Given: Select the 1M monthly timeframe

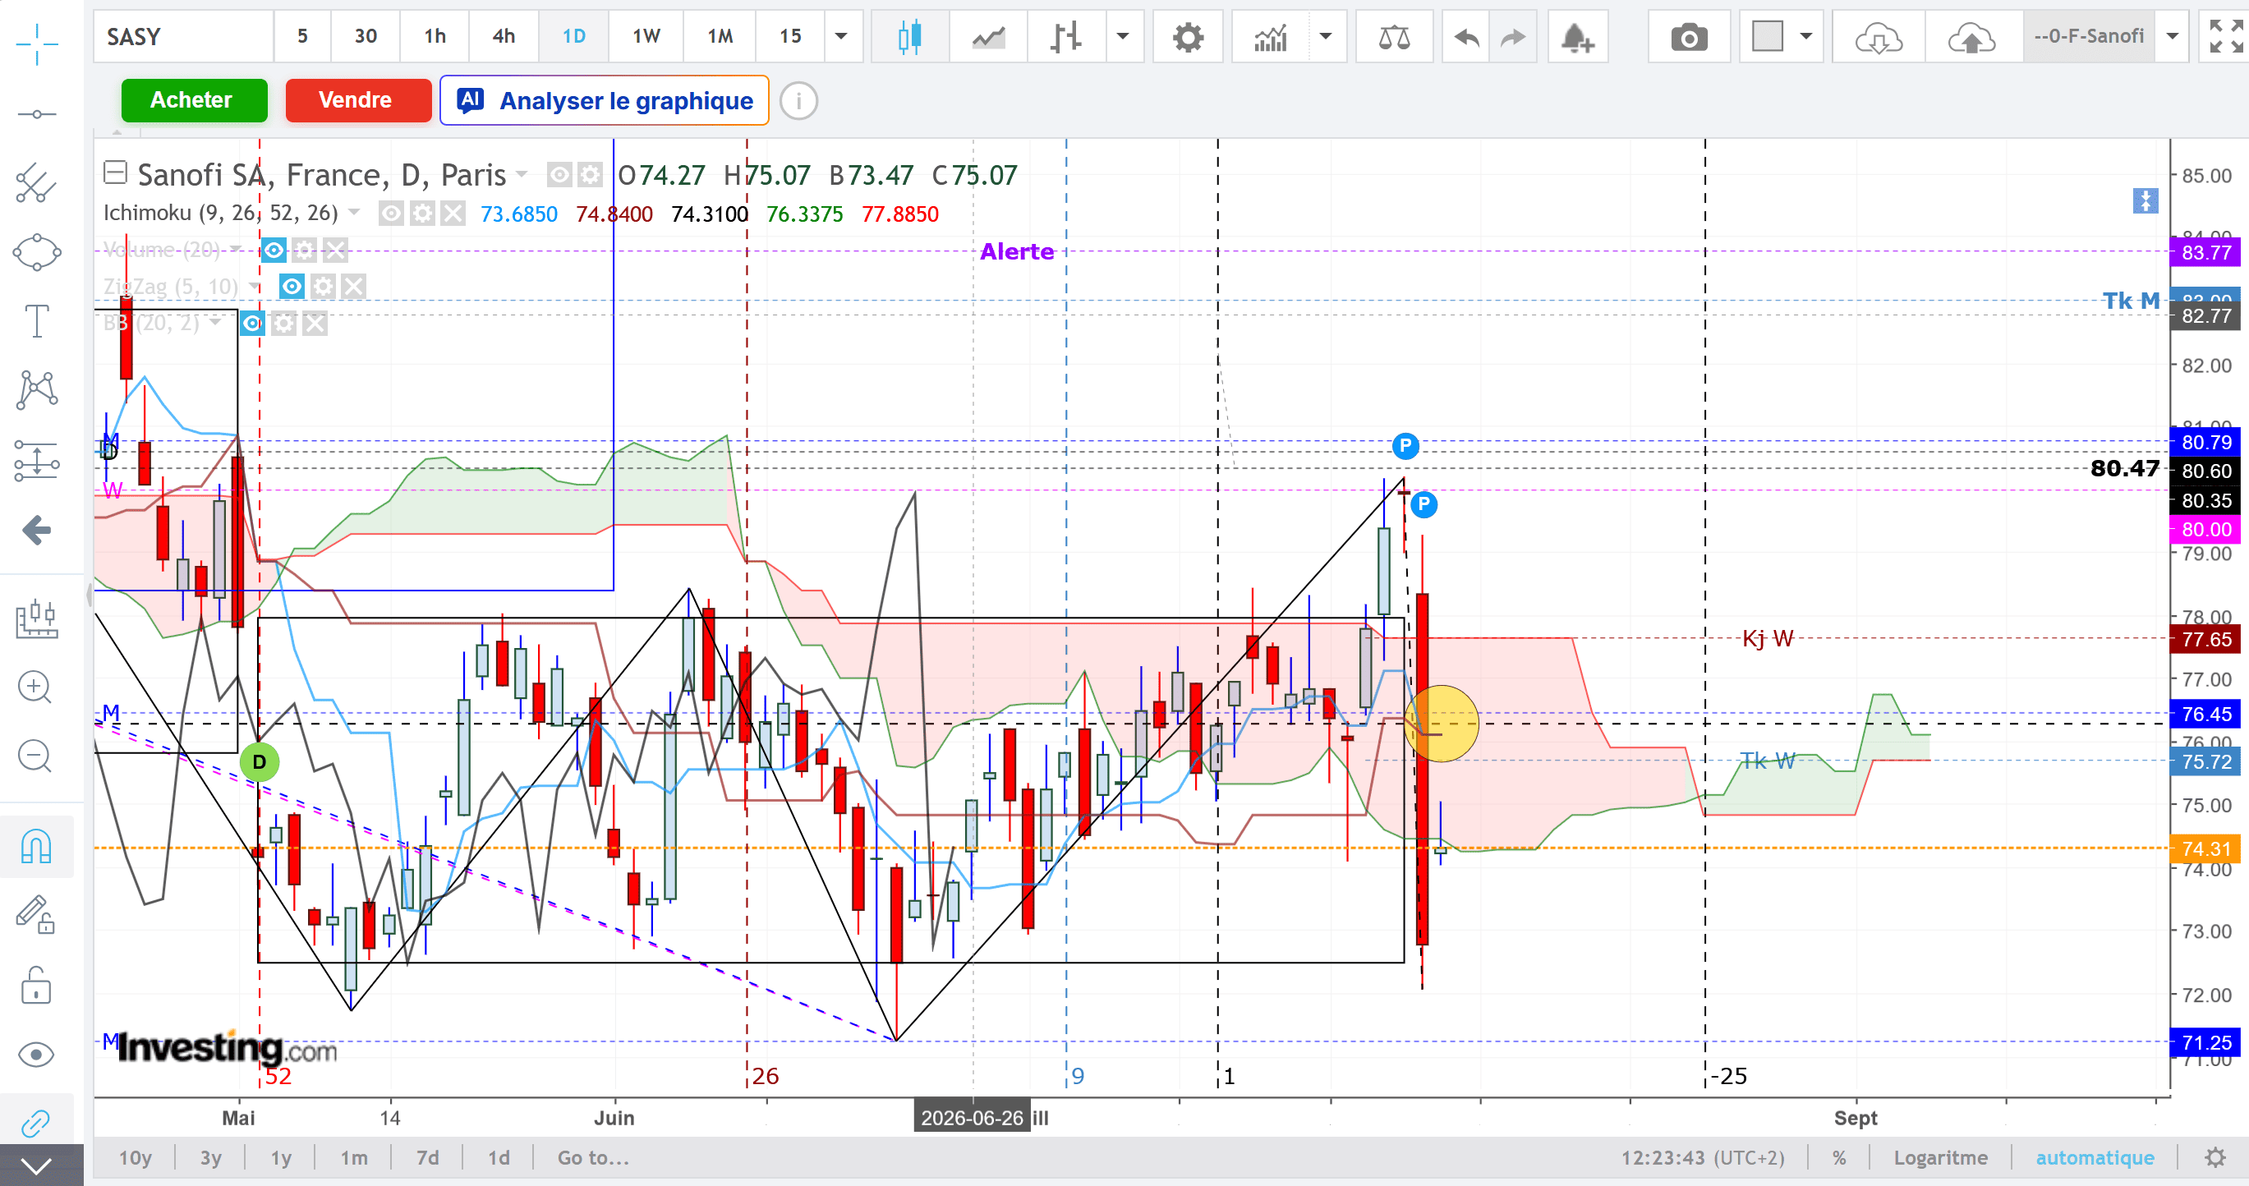Looking at the screenshot, I should (x=720, y=37).
